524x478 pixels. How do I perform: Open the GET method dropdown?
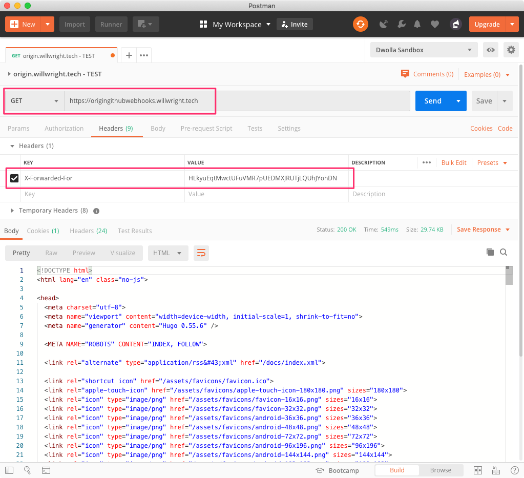35,101
